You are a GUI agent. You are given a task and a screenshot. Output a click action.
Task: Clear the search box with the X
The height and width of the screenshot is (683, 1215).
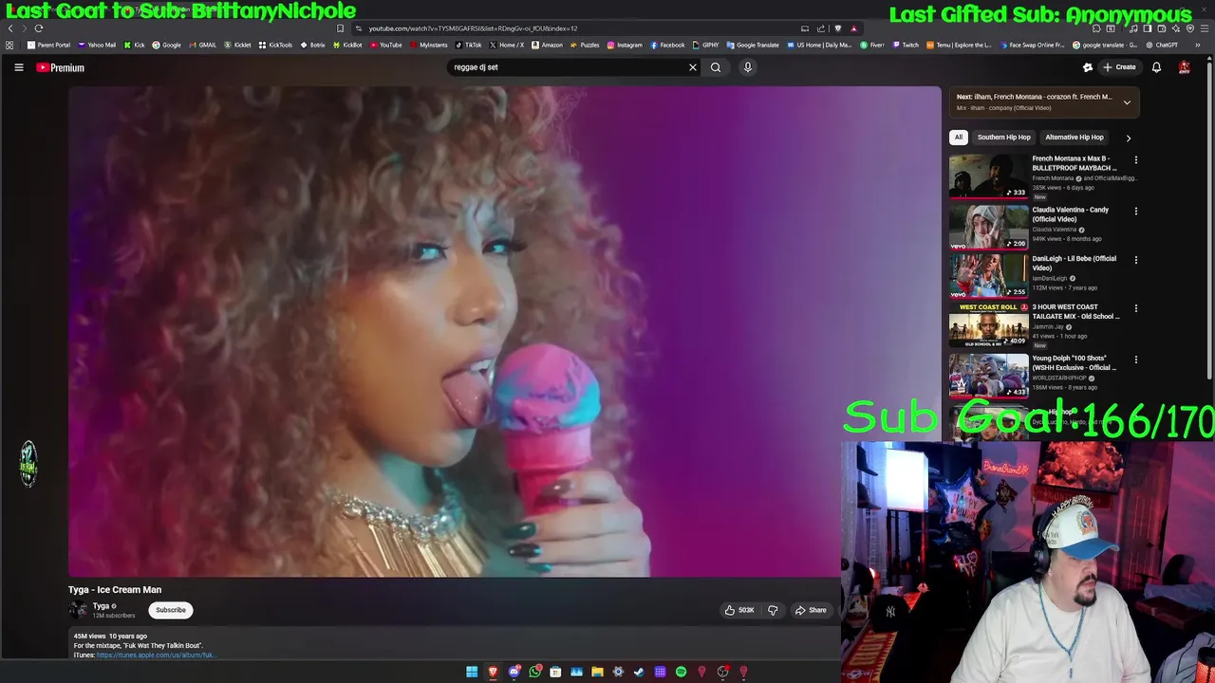point(693,67)
